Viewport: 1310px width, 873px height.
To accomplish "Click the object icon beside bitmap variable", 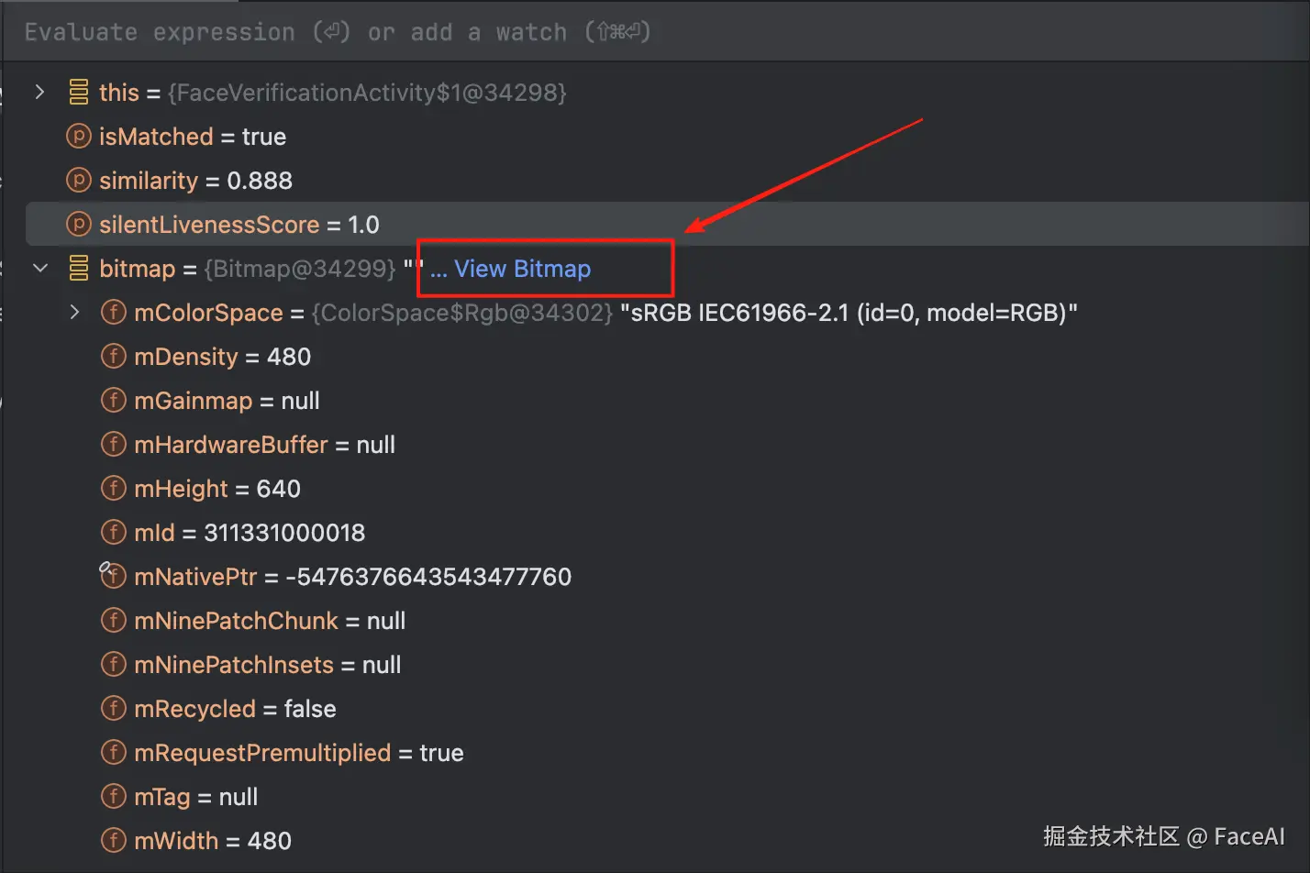I will 79,269.
